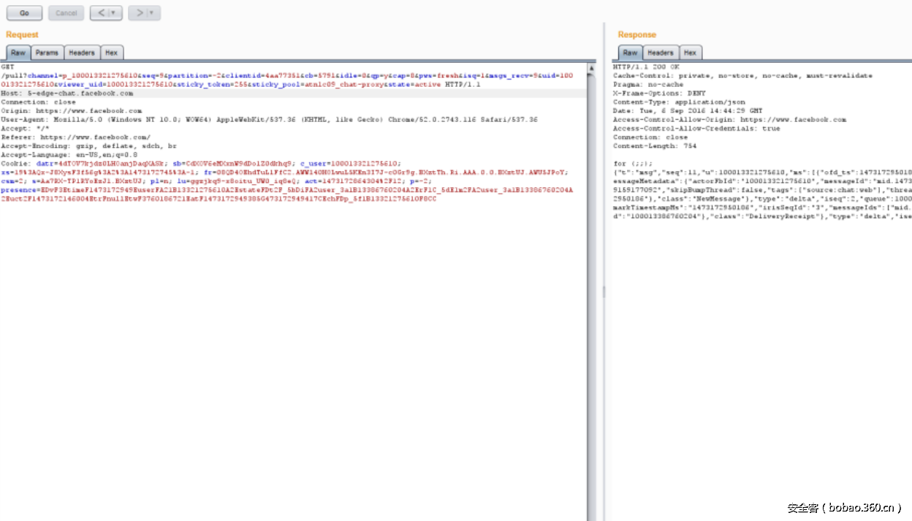Open the Request Headers tab
912x521 pixels.
82,53
